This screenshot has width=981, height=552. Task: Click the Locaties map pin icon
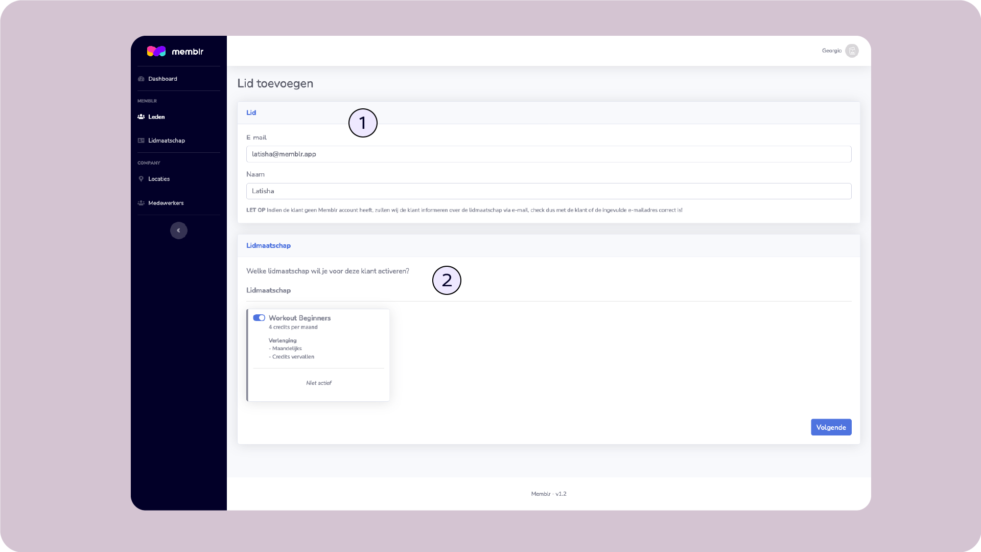coord(141,179)
